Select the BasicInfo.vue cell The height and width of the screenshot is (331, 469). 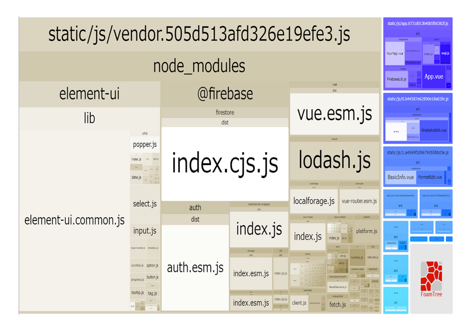400,177
